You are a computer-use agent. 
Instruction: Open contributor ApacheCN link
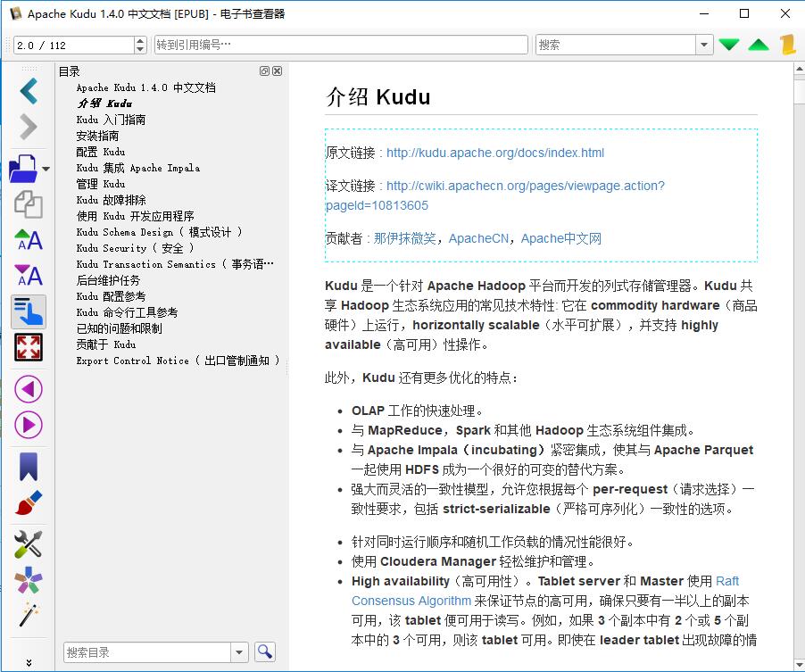[x=478, y=238]
